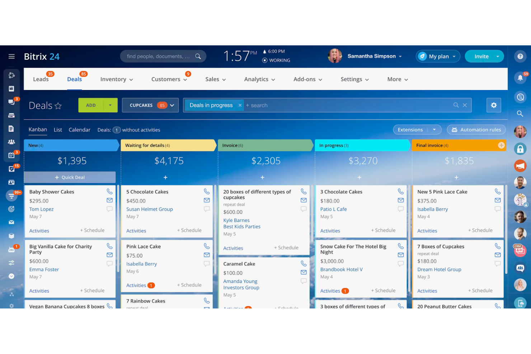Comment on 5 Chocolate Cakes deal
The width and height of the screenshot is (531, 354).
207,209
